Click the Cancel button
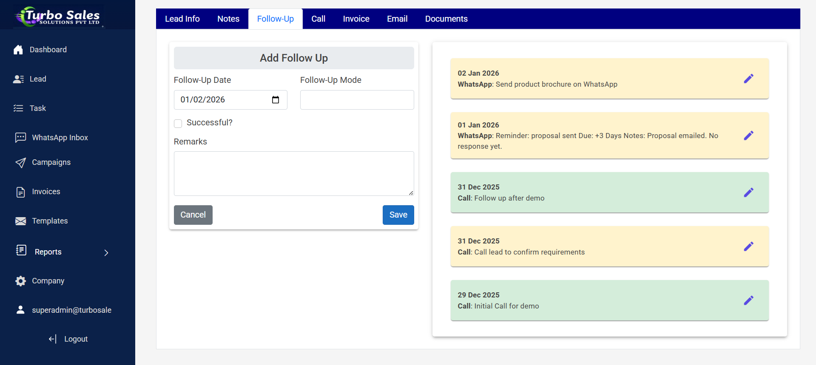This screenshot has height=365, width=816. point(193,215)
